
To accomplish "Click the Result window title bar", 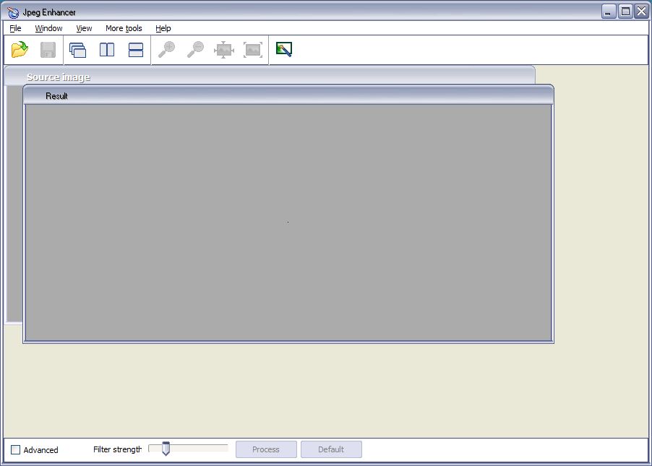I will 288,95.
